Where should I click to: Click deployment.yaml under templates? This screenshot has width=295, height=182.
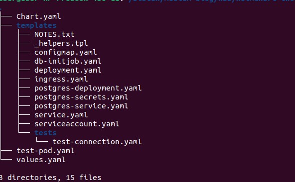(68, 70)
